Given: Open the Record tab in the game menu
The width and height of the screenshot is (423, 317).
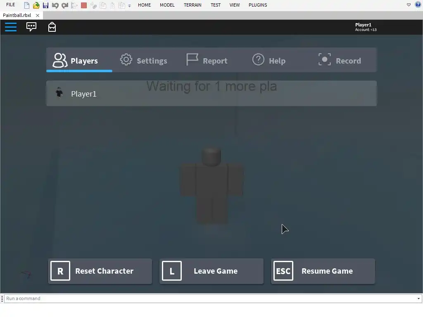Looking at the screenshot, I should [x=340, y=60].
